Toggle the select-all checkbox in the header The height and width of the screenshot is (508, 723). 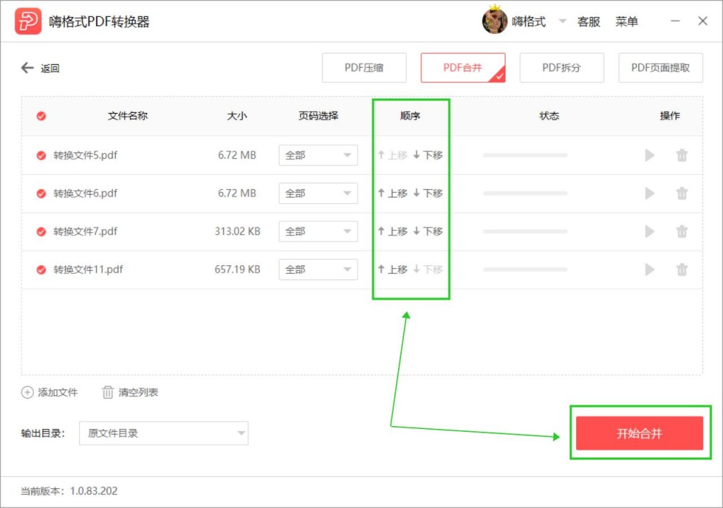(41, 116)
